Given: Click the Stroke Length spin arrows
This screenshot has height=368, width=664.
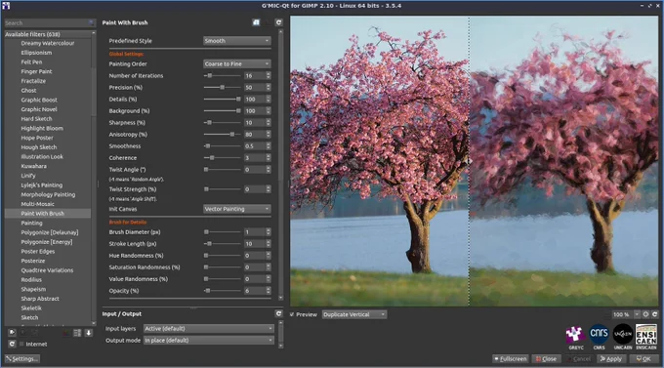Looking at the screenshot, I should (269, 244).
